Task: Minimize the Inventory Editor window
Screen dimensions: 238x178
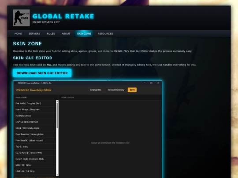Action: 145,83
